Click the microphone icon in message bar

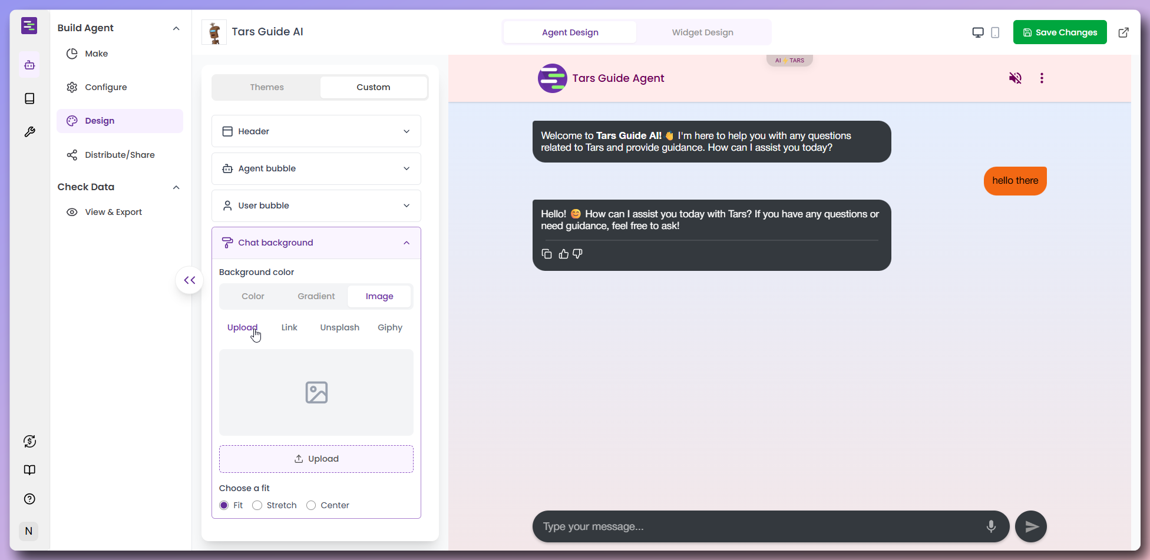(990, 526)
